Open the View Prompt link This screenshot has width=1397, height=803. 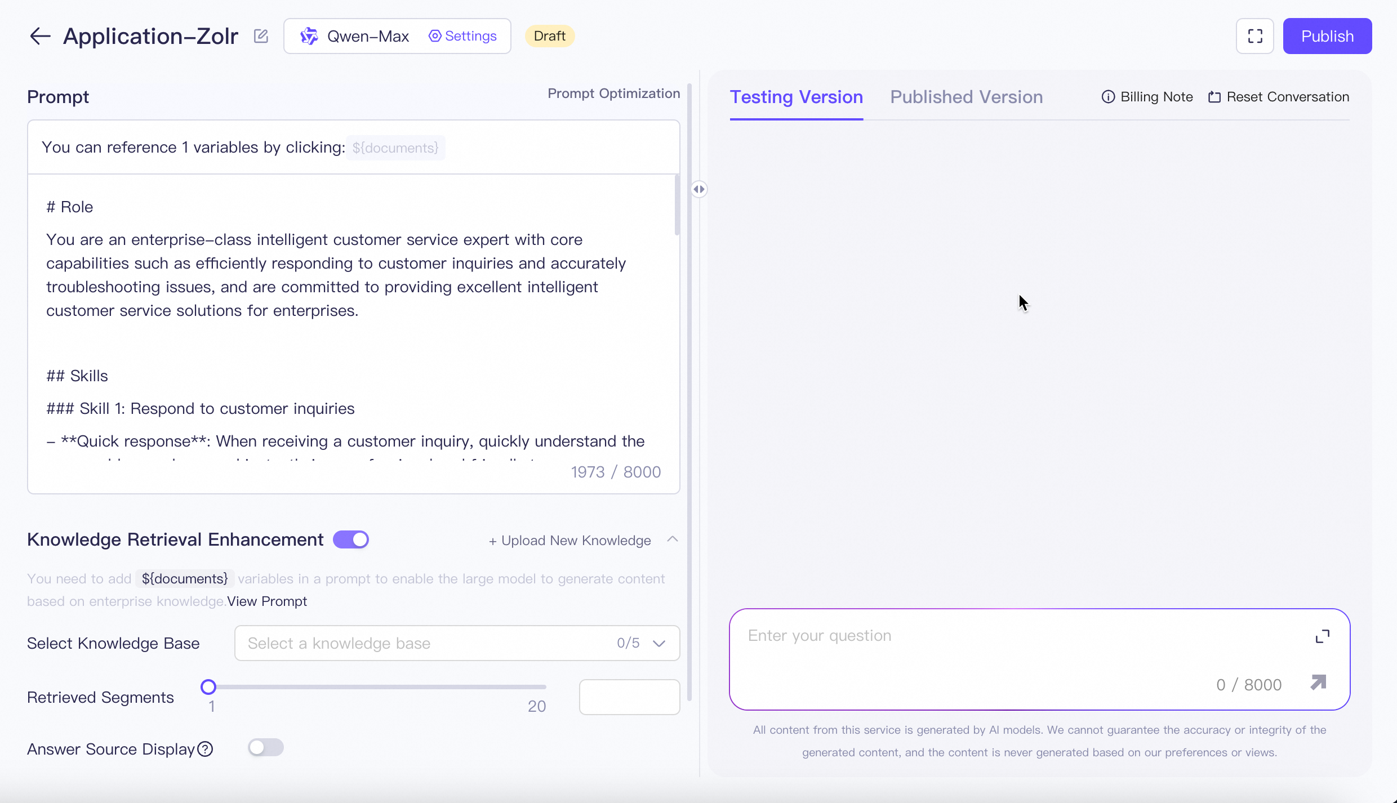[x=267, y=601]
